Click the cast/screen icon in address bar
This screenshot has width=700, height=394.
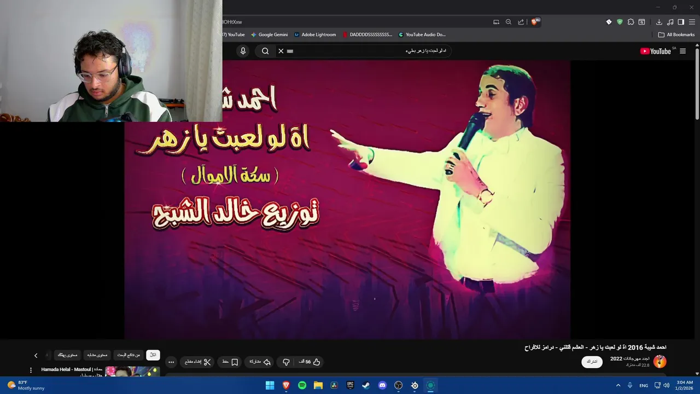click(x=496, y=22)
